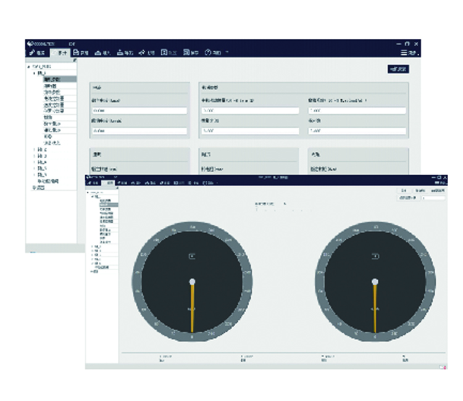Click the app logo in rear window title bar
The width and height of the screenshot is (463, 401).
click(30, 44)
